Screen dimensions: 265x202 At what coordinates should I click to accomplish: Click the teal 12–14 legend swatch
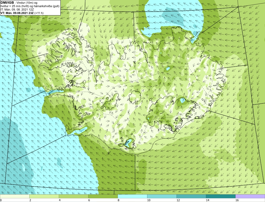191,196
